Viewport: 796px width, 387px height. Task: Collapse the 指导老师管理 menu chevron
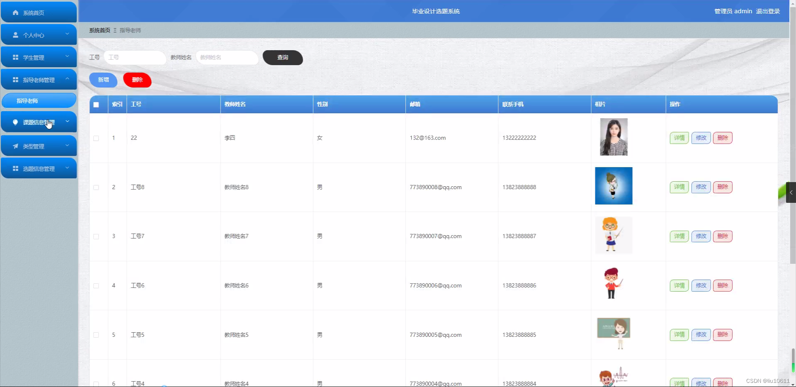point(67,79)
